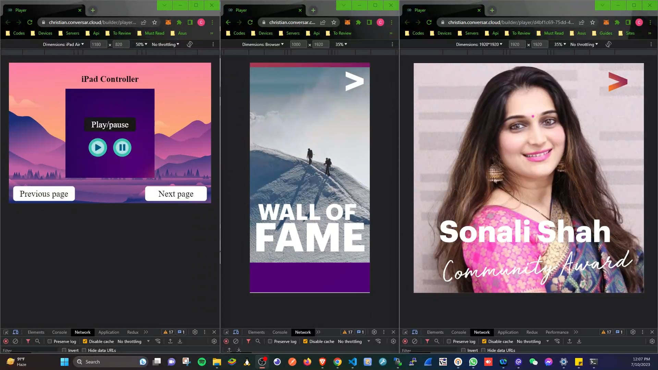Click the teal play icon in iPad Controller
Image resolution: width=658 pixels, height=370 pixels.
[x=98, y=148]
